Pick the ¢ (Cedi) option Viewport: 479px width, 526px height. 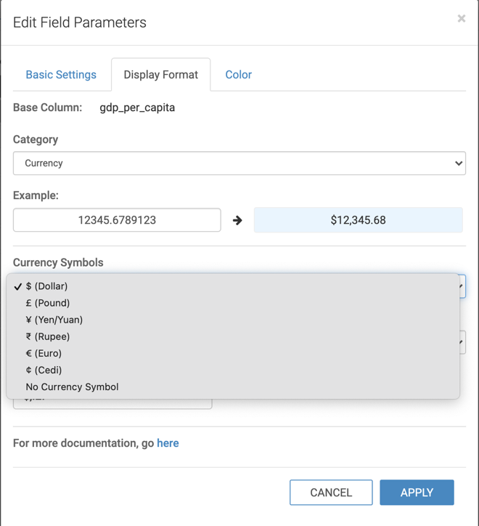click(44, 370)
